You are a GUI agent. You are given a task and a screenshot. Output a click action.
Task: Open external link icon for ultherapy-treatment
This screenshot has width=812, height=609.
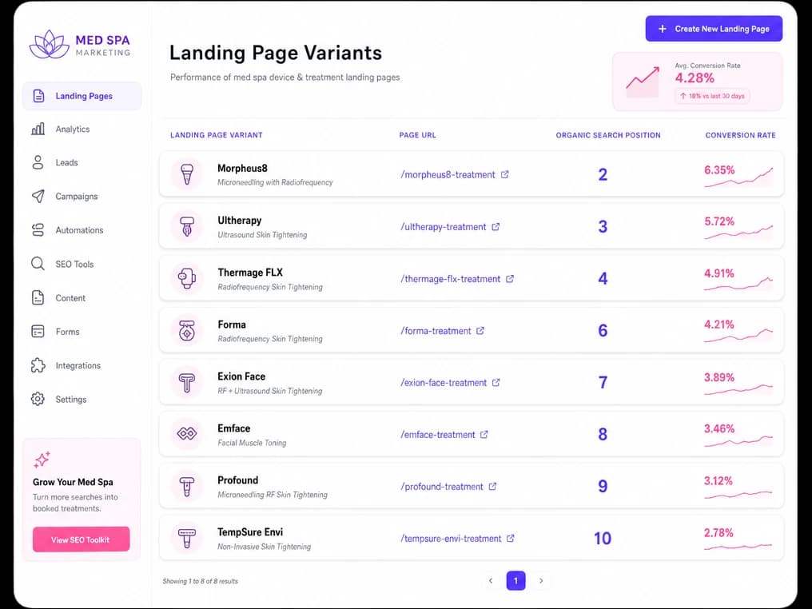(496, 226)
